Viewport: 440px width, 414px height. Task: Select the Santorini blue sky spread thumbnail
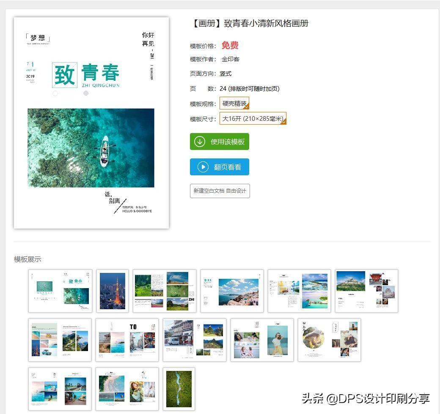[x=232, y=291]
